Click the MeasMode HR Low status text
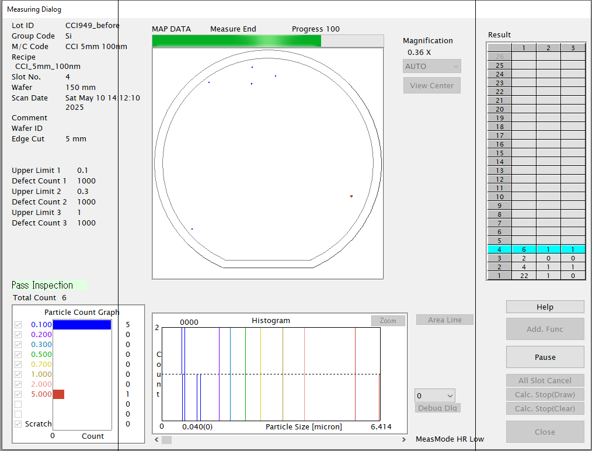 click(x=450, y=439)
